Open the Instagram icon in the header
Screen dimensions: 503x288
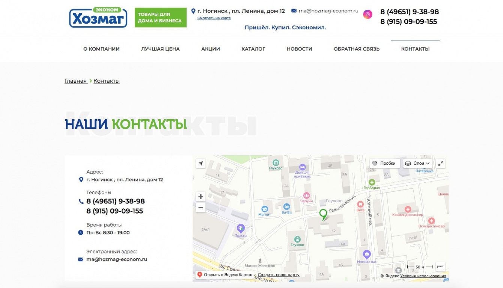click(367, 15)
